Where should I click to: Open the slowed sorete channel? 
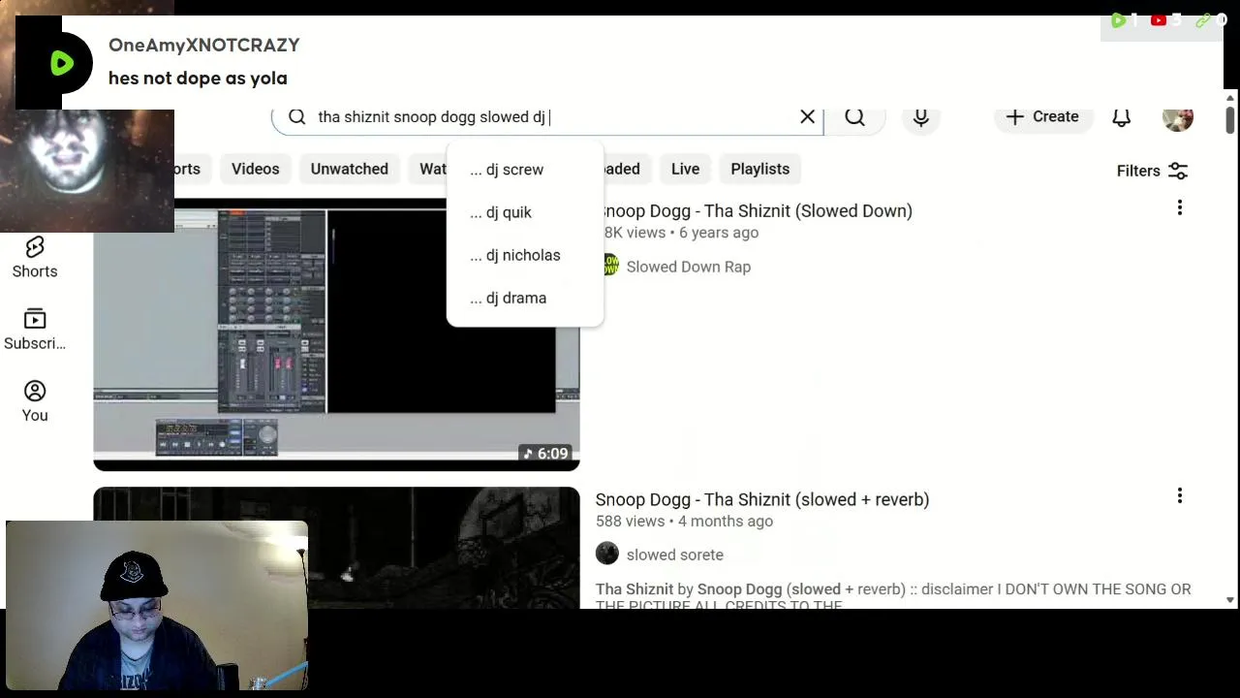click(675, 555)
